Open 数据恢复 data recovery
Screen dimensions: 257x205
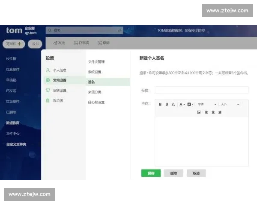coord(13,123)
